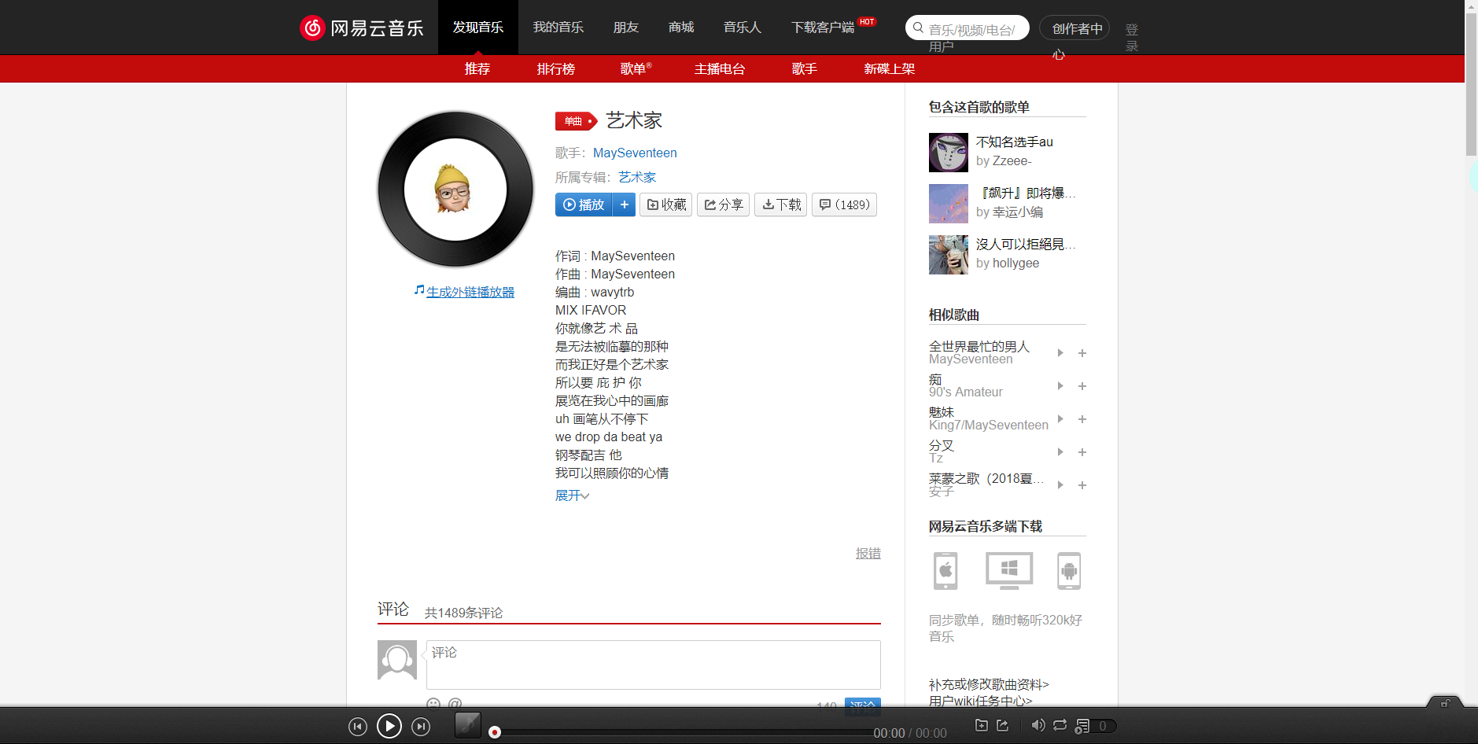The image size is (1478, 744).
Task: Toggle the loop playback mode
Action: click(x=1060, y=725)
